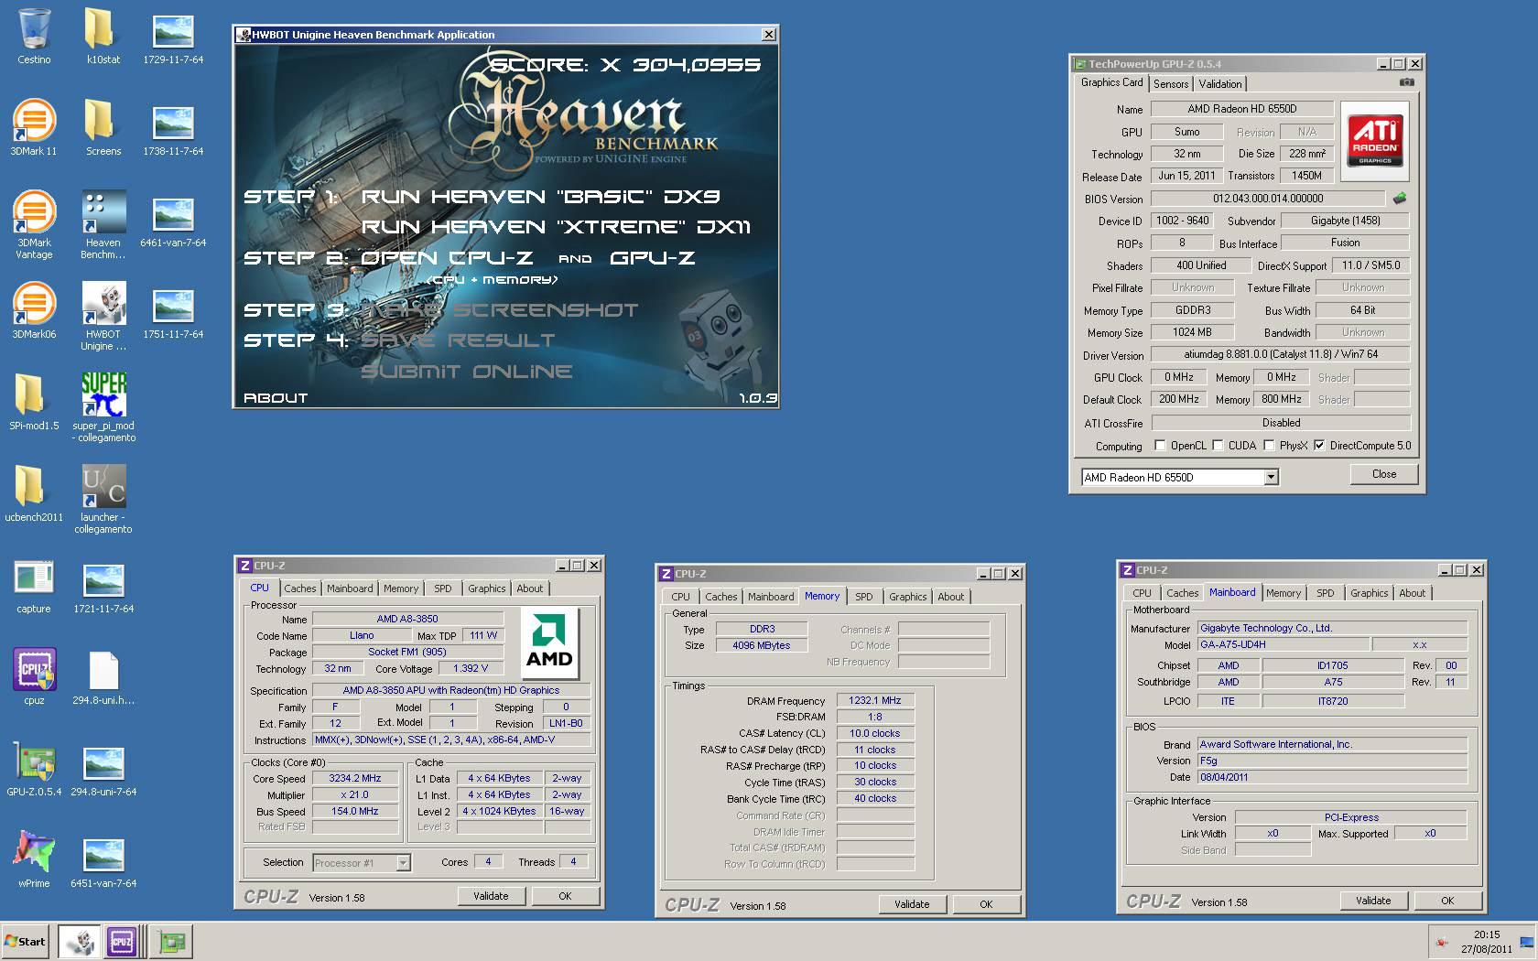Screen dimensions: 1538x961
Task: Switch to Validation tab in GPU-Z
Action: (x=1220, y=83)
